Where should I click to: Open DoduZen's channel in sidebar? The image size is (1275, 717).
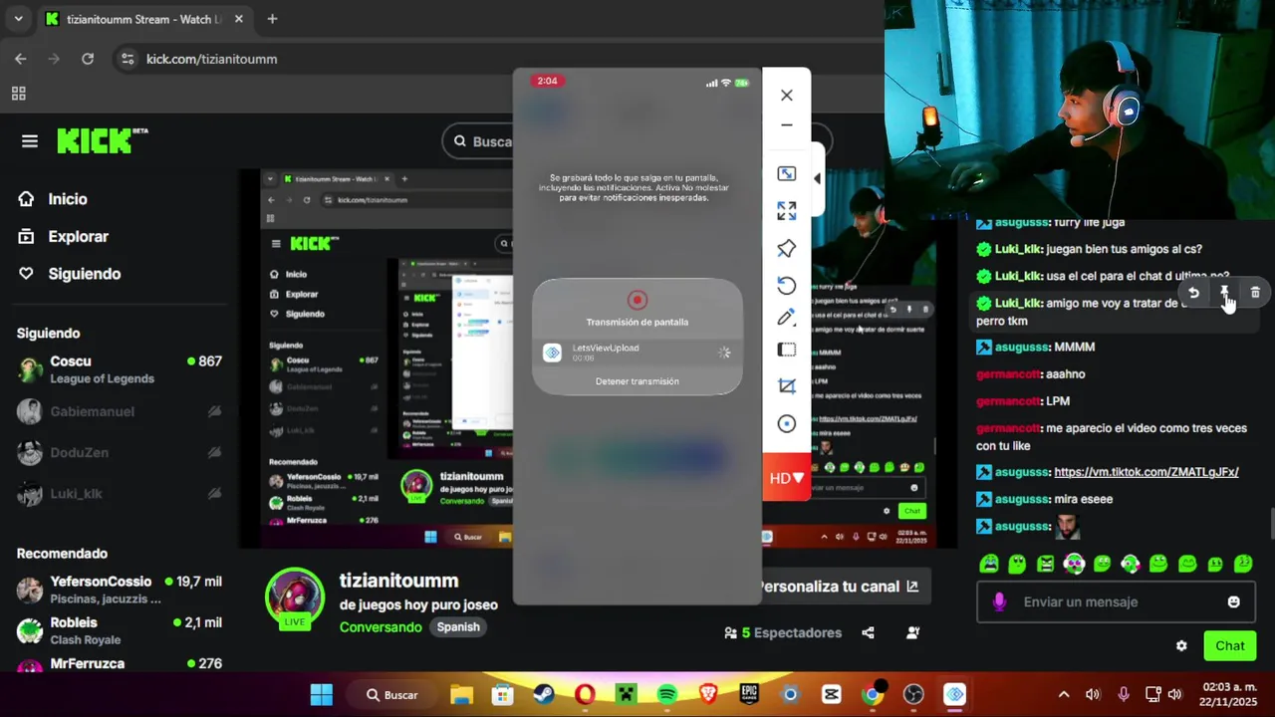pos(120,453)
